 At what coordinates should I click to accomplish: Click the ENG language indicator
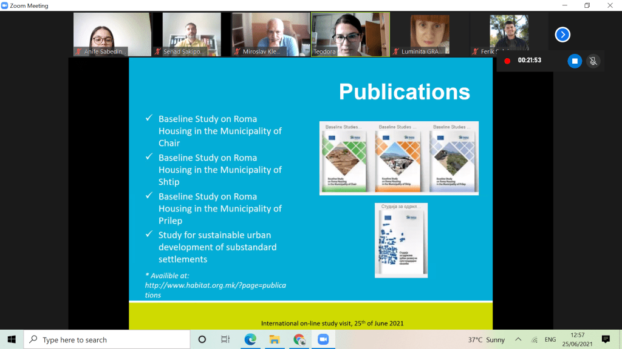[552, 340]
